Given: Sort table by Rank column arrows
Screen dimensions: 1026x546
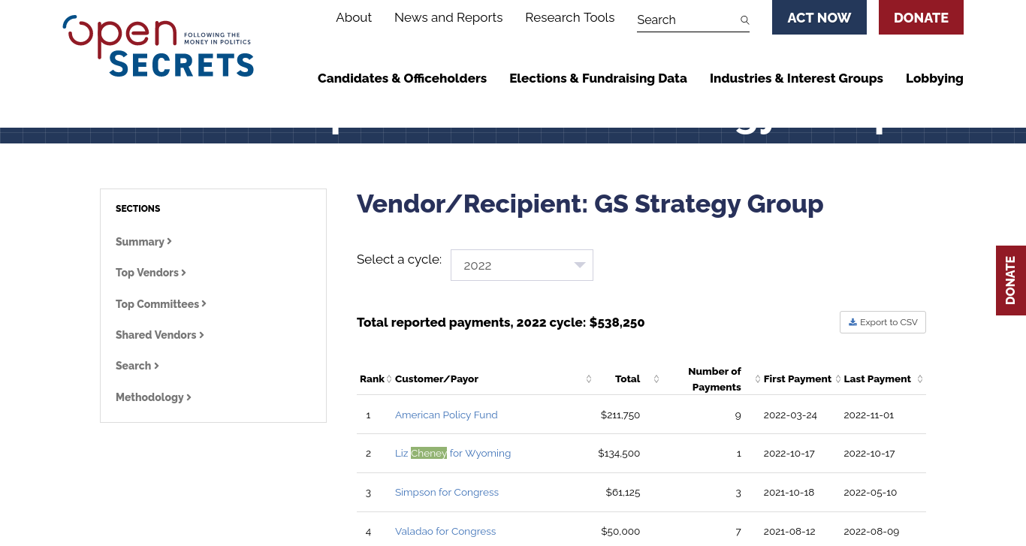Looking at the screenshot, I should (x=389, y=379).
